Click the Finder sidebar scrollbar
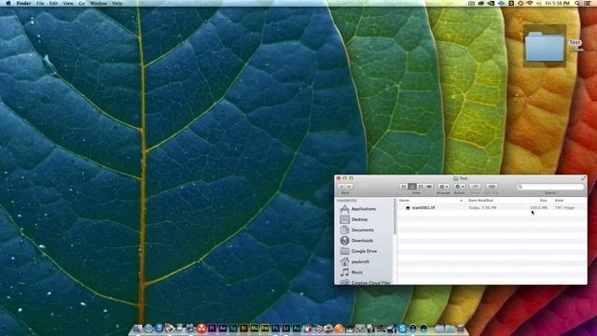This screenshot has width=597, height=336. pos(395,217)
